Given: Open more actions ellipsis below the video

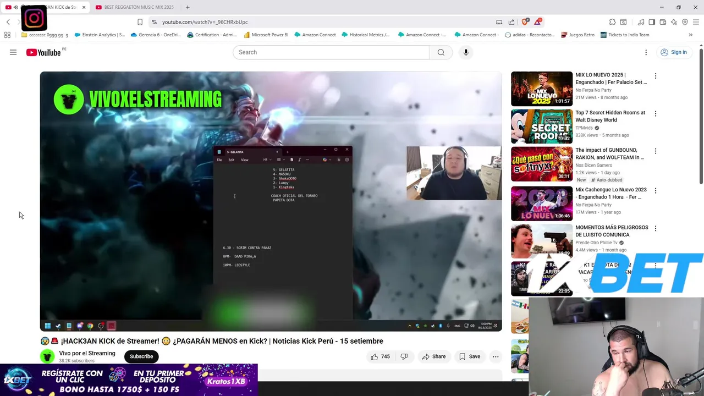Looking at the screenshot, I should click(x=496, y=356).
